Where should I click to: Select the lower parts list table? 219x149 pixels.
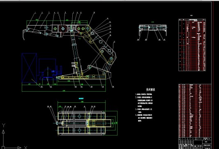195,111
